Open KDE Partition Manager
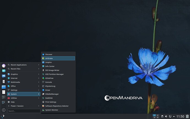This screenshot has height=119, width=190. pos(58,74)
